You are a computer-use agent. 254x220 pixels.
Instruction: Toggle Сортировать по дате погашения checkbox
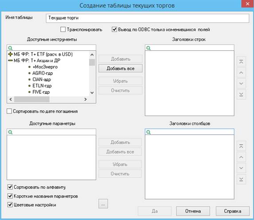(9, 112)
